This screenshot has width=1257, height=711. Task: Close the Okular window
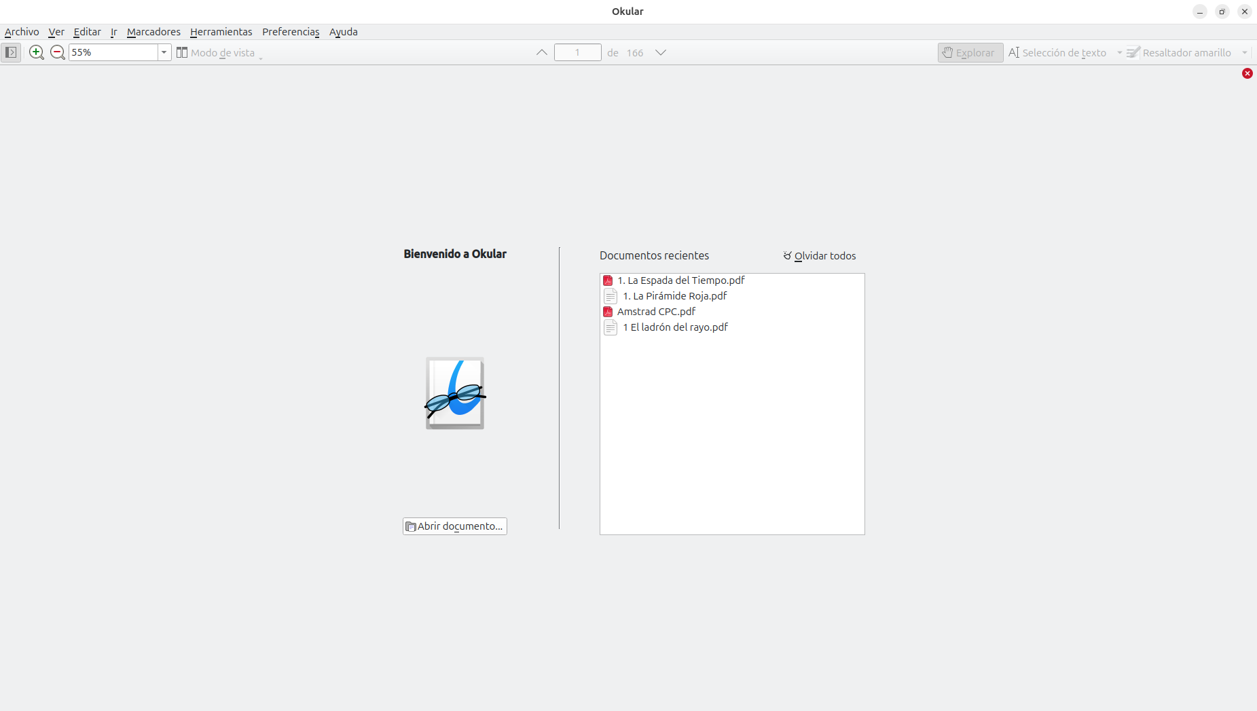click(x=1245, y=12)
